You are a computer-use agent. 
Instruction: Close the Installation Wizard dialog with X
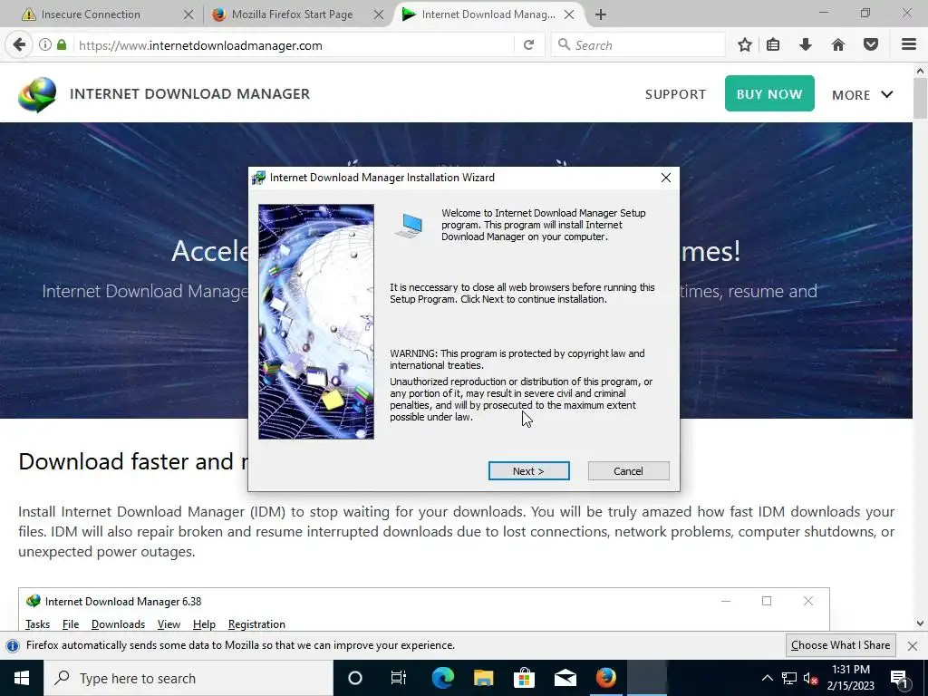666,178
